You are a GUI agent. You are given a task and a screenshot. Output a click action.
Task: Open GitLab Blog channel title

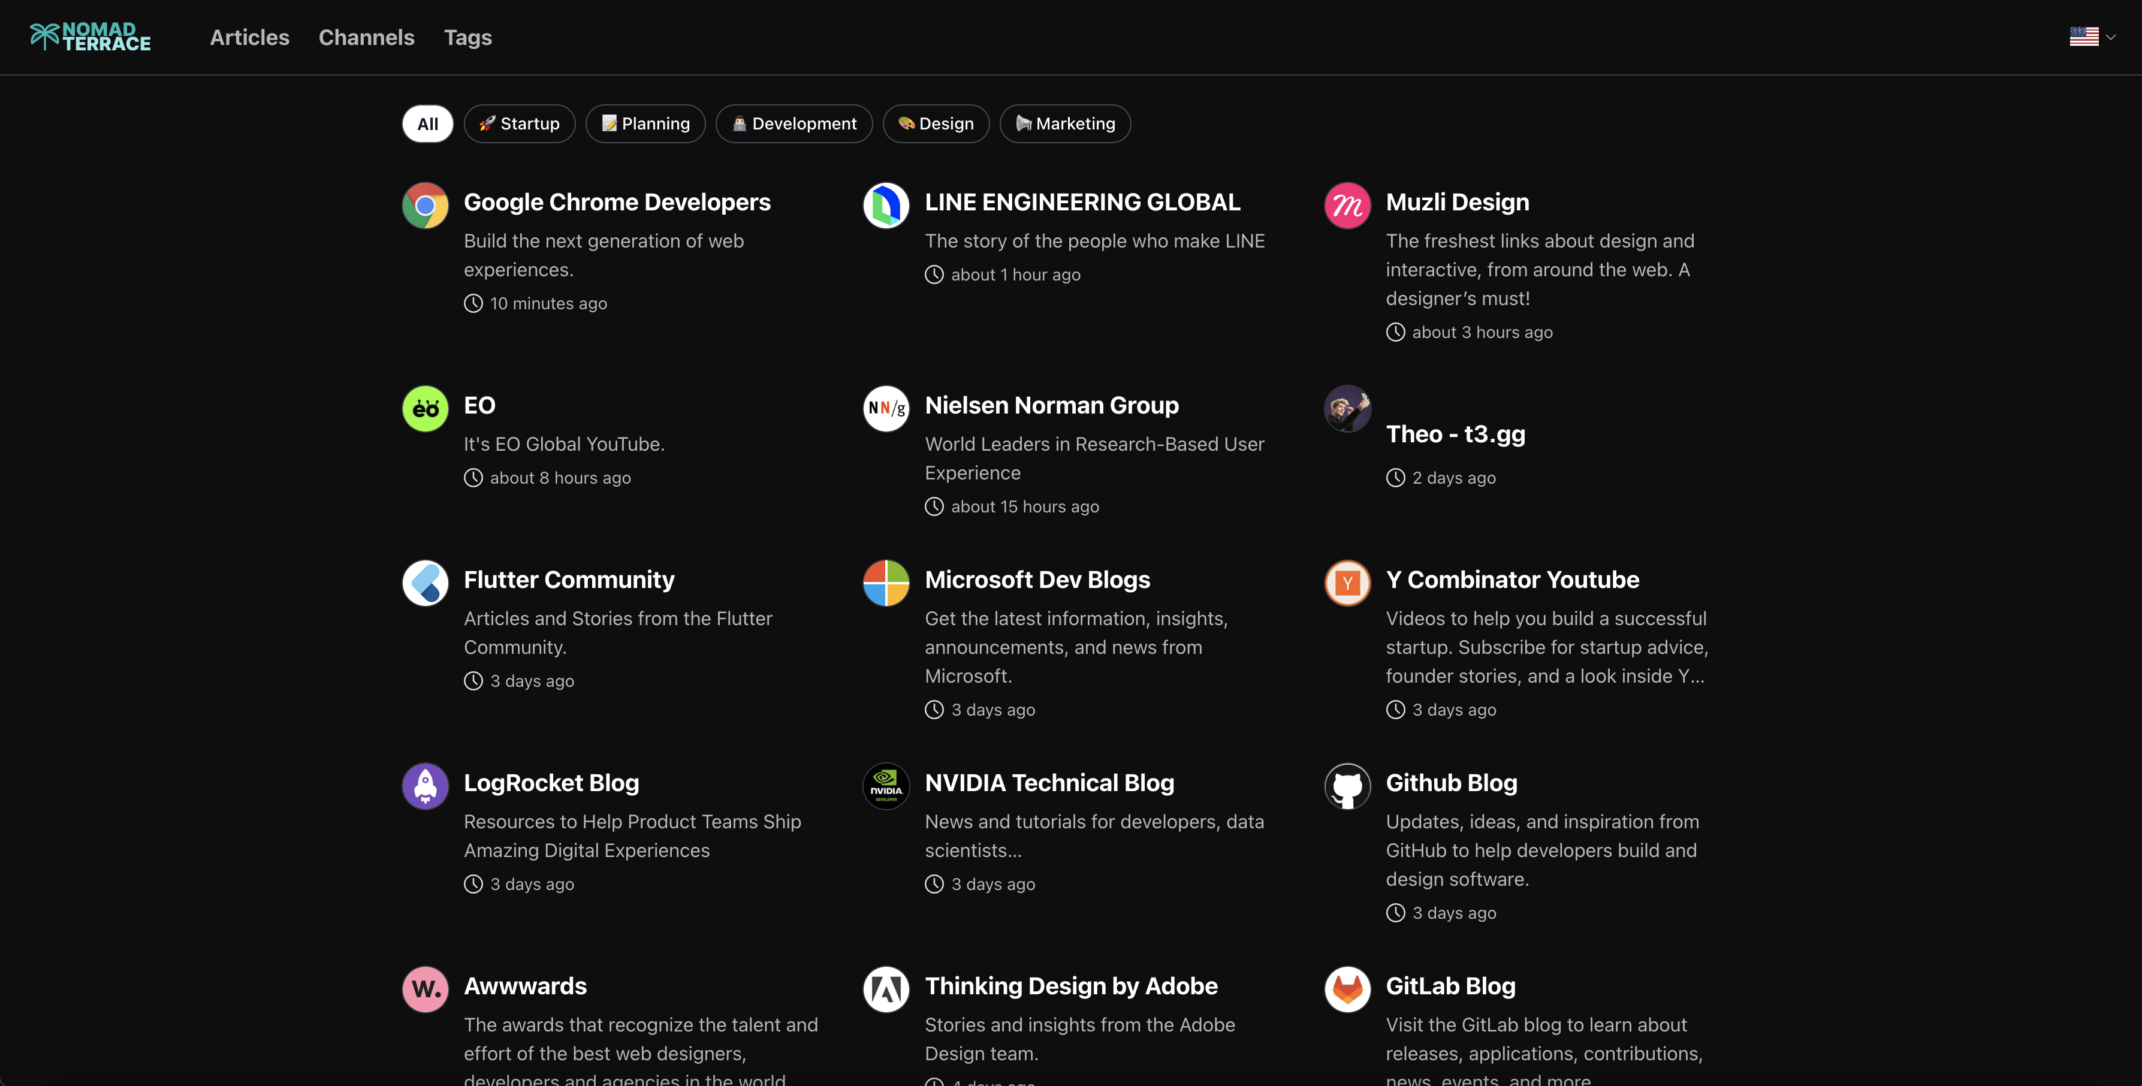pos(1451,985)
